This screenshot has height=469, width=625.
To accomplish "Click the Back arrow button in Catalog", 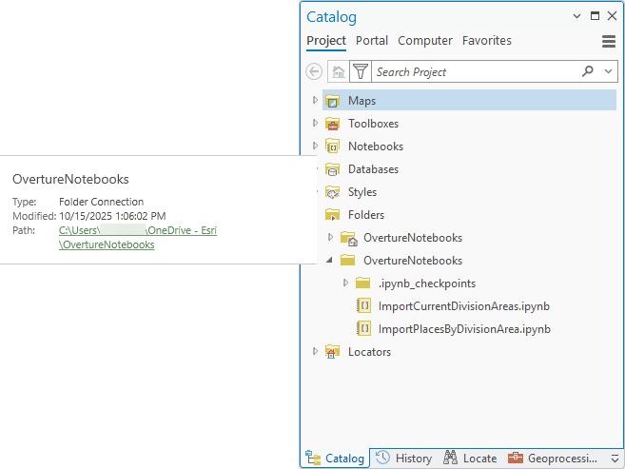I will (314, 71).
